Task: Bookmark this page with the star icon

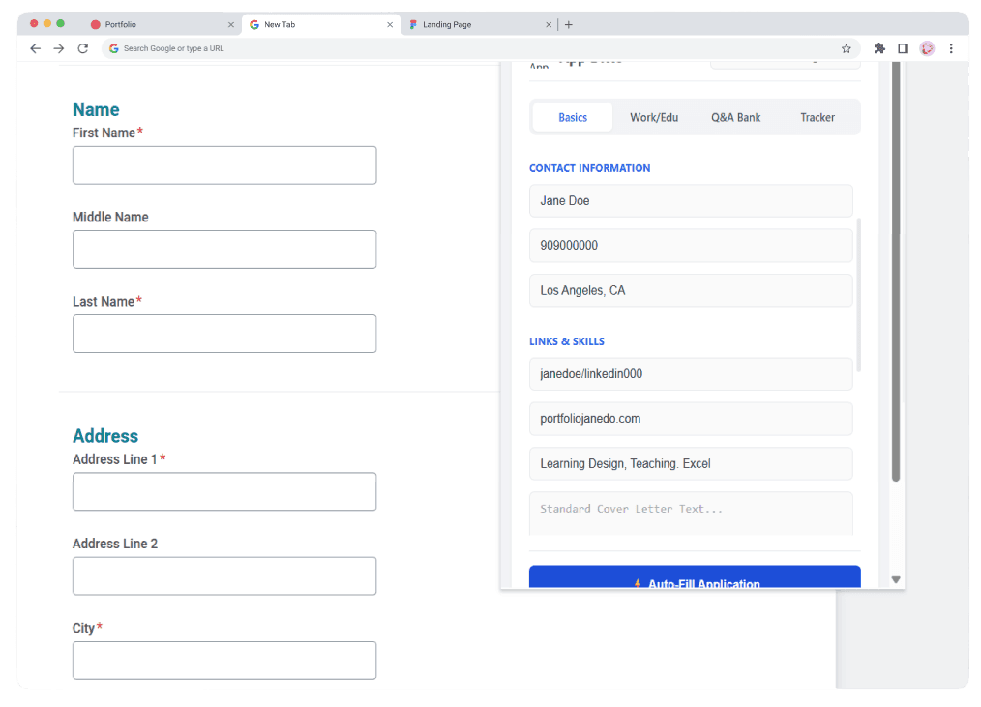Action: (x=846, y=48)
